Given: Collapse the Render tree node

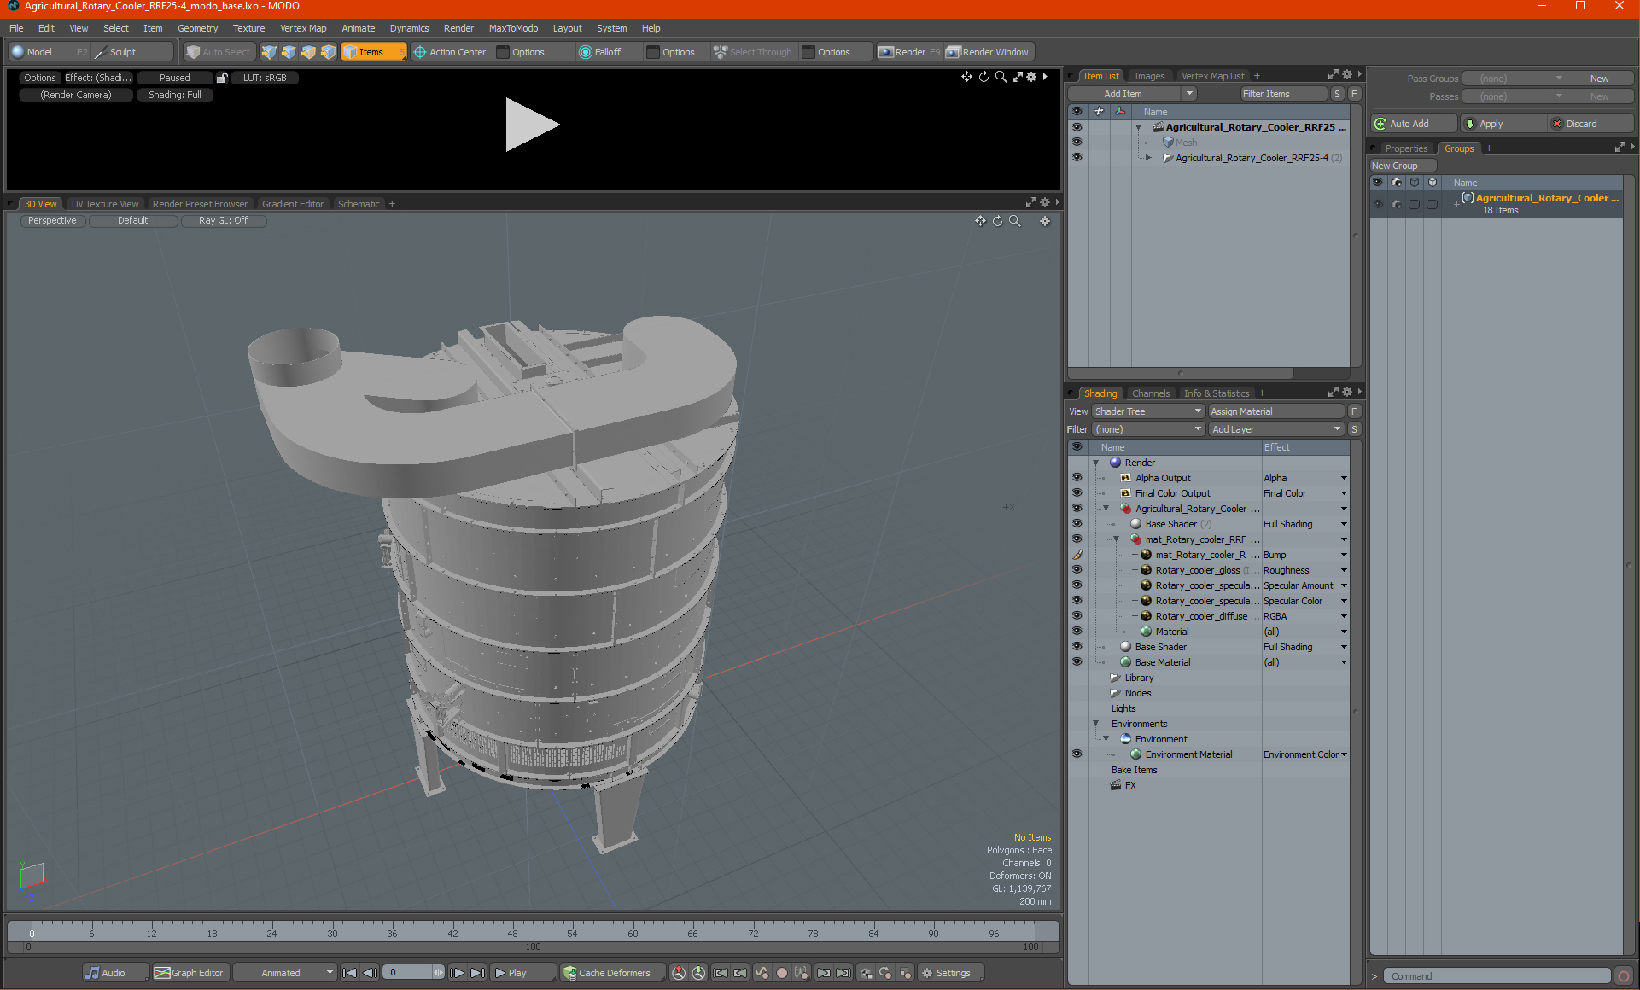Looking at the screenshot, I should (x=1096, y=463).
